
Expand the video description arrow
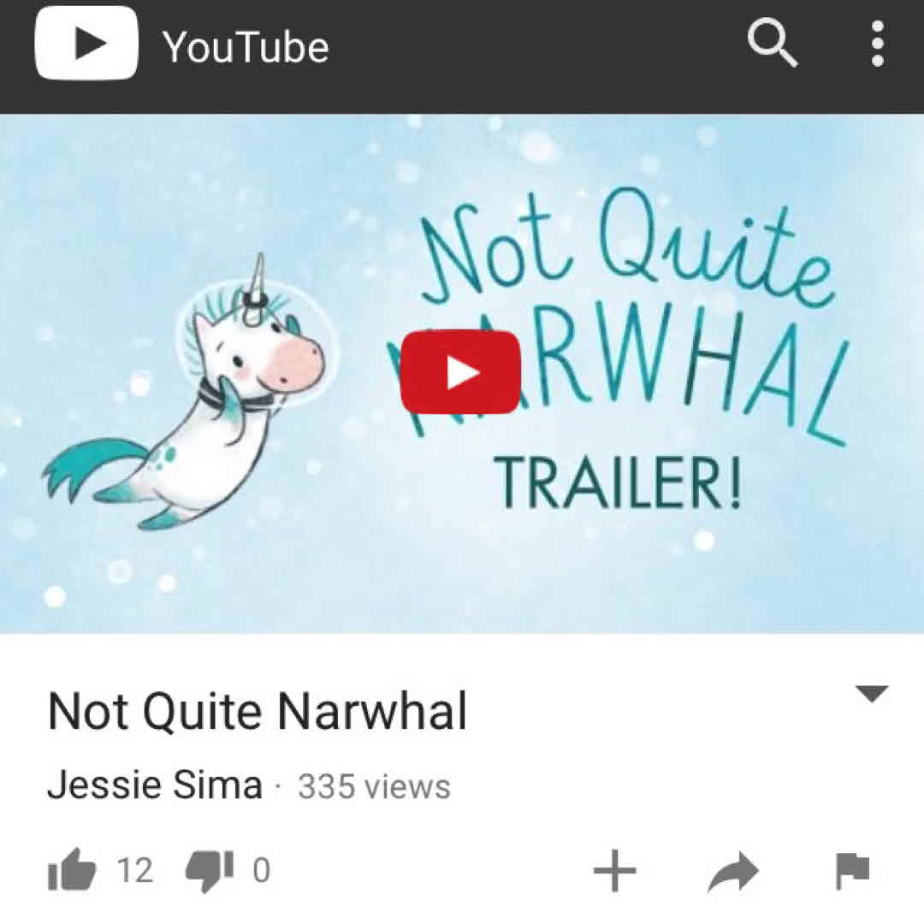(872, 694)
